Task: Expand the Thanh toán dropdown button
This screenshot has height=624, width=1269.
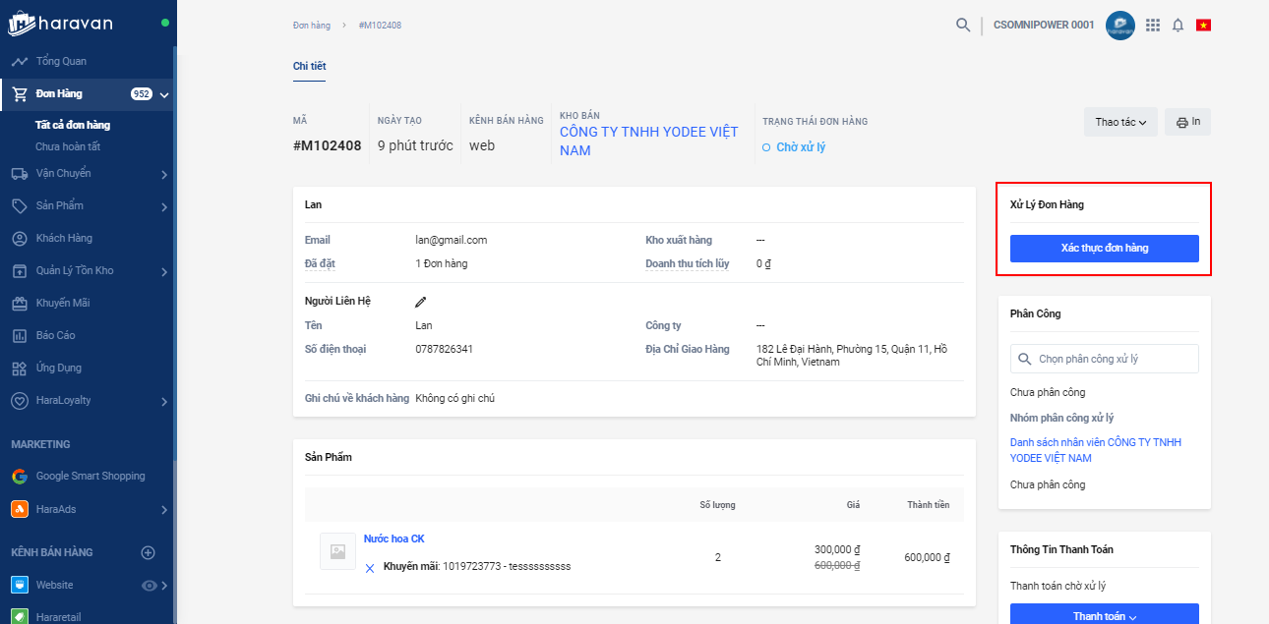Action: (x=1104, y=616)
